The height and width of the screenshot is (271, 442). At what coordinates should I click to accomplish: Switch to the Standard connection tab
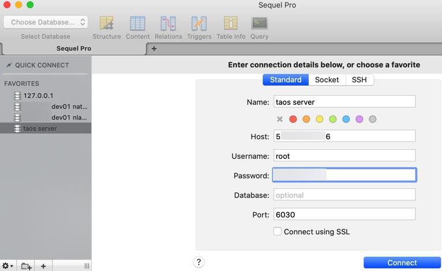point(286,80)
